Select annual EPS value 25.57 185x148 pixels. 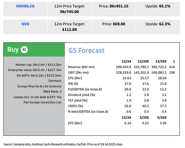pos(145,78)
